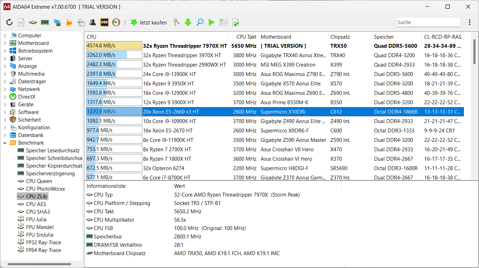Image resolution: width=479 pixels, height=268 pixels.
Task: Click the gear checklist toolbar icon
Action: (x=81, y=22)
